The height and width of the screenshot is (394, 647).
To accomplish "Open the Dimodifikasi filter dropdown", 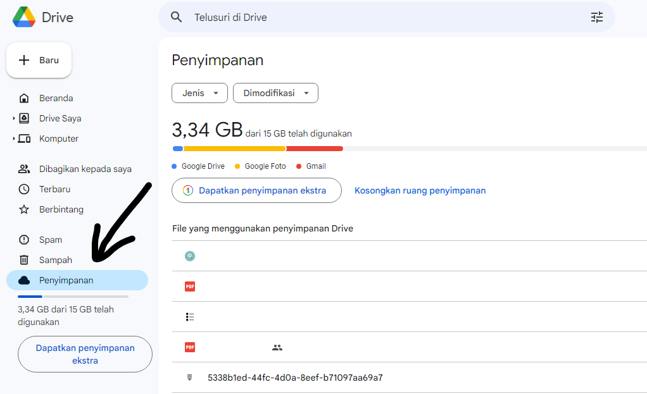I will tap(275, 93).
